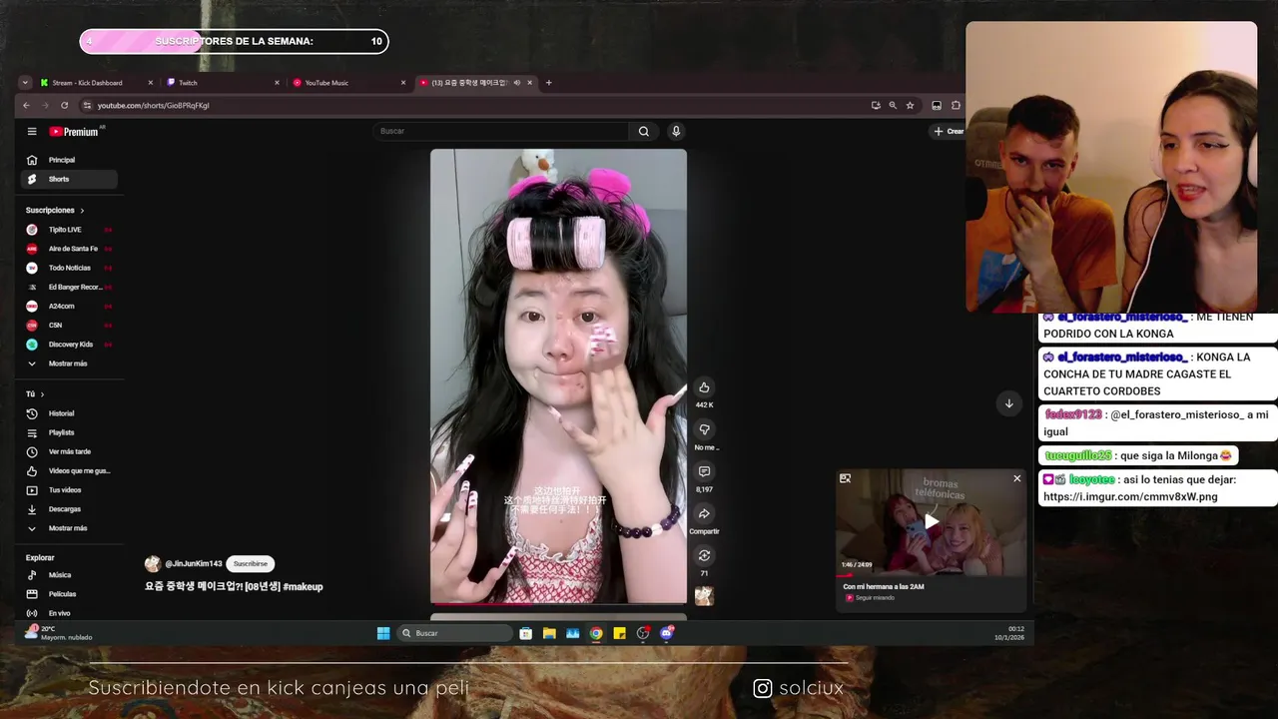
Task: Open the Windows Start menu
Action: tap(383, 633)
